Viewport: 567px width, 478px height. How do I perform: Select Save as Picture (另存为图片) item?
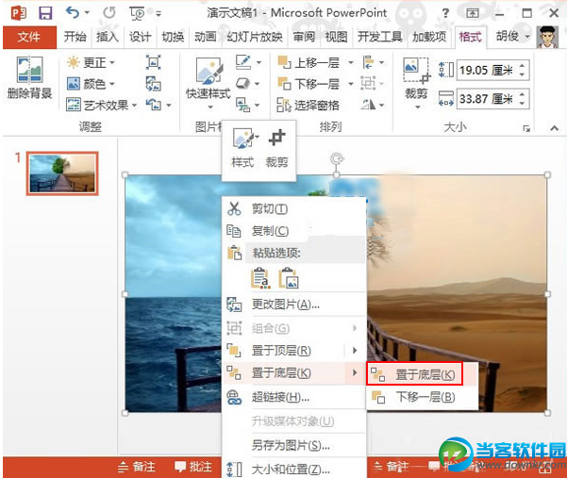[293, 445]
